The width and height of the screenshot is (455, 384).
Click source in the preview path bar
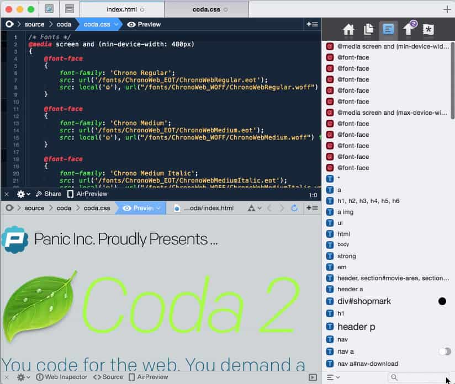click(34, 208)
